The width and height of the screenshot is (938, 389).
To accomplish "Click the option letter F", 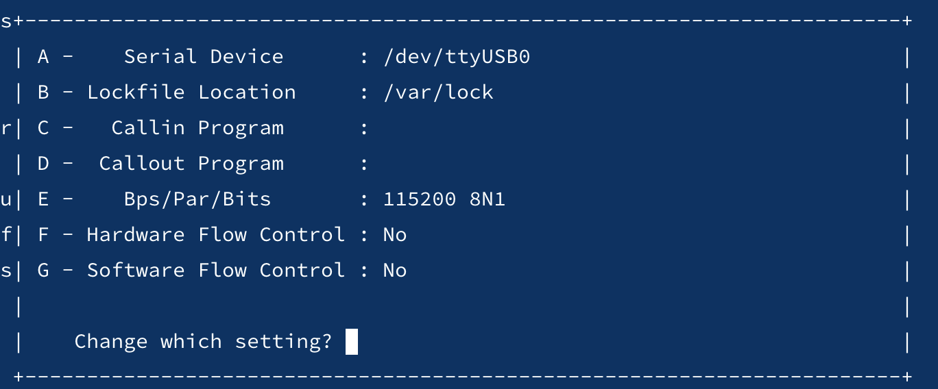I will pyautogui.click(x=43, y=235).
